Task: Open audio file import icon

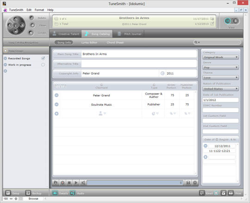Action: pyautogui.click(x=56, y=183)
